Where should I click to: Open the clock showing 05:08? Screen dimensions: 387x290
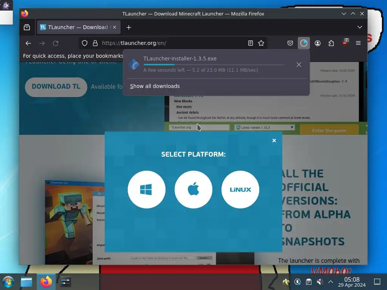tap(352, 282)
